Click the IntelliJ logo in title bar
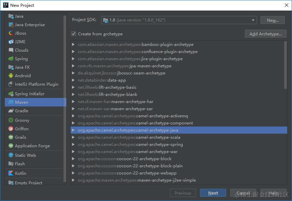Image resolution: width=292 pixels, height=201 pixels. click(6, 5)
